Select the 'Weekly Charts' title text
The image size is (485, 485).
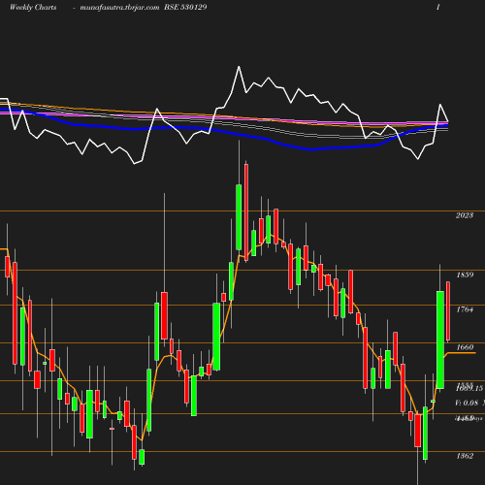33,7
